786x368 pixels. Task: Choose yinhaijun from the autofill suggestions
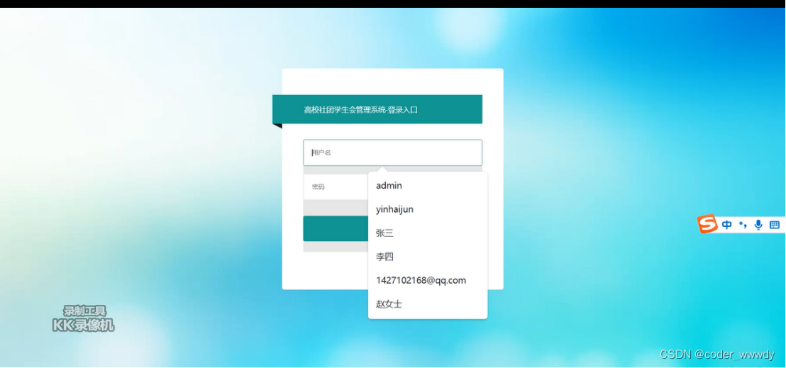428,209
